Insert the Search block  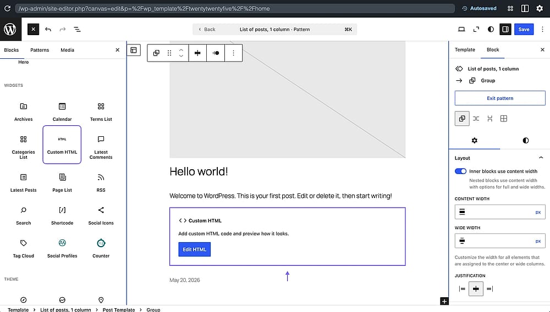pyautogui.click(x=24, y=215)
